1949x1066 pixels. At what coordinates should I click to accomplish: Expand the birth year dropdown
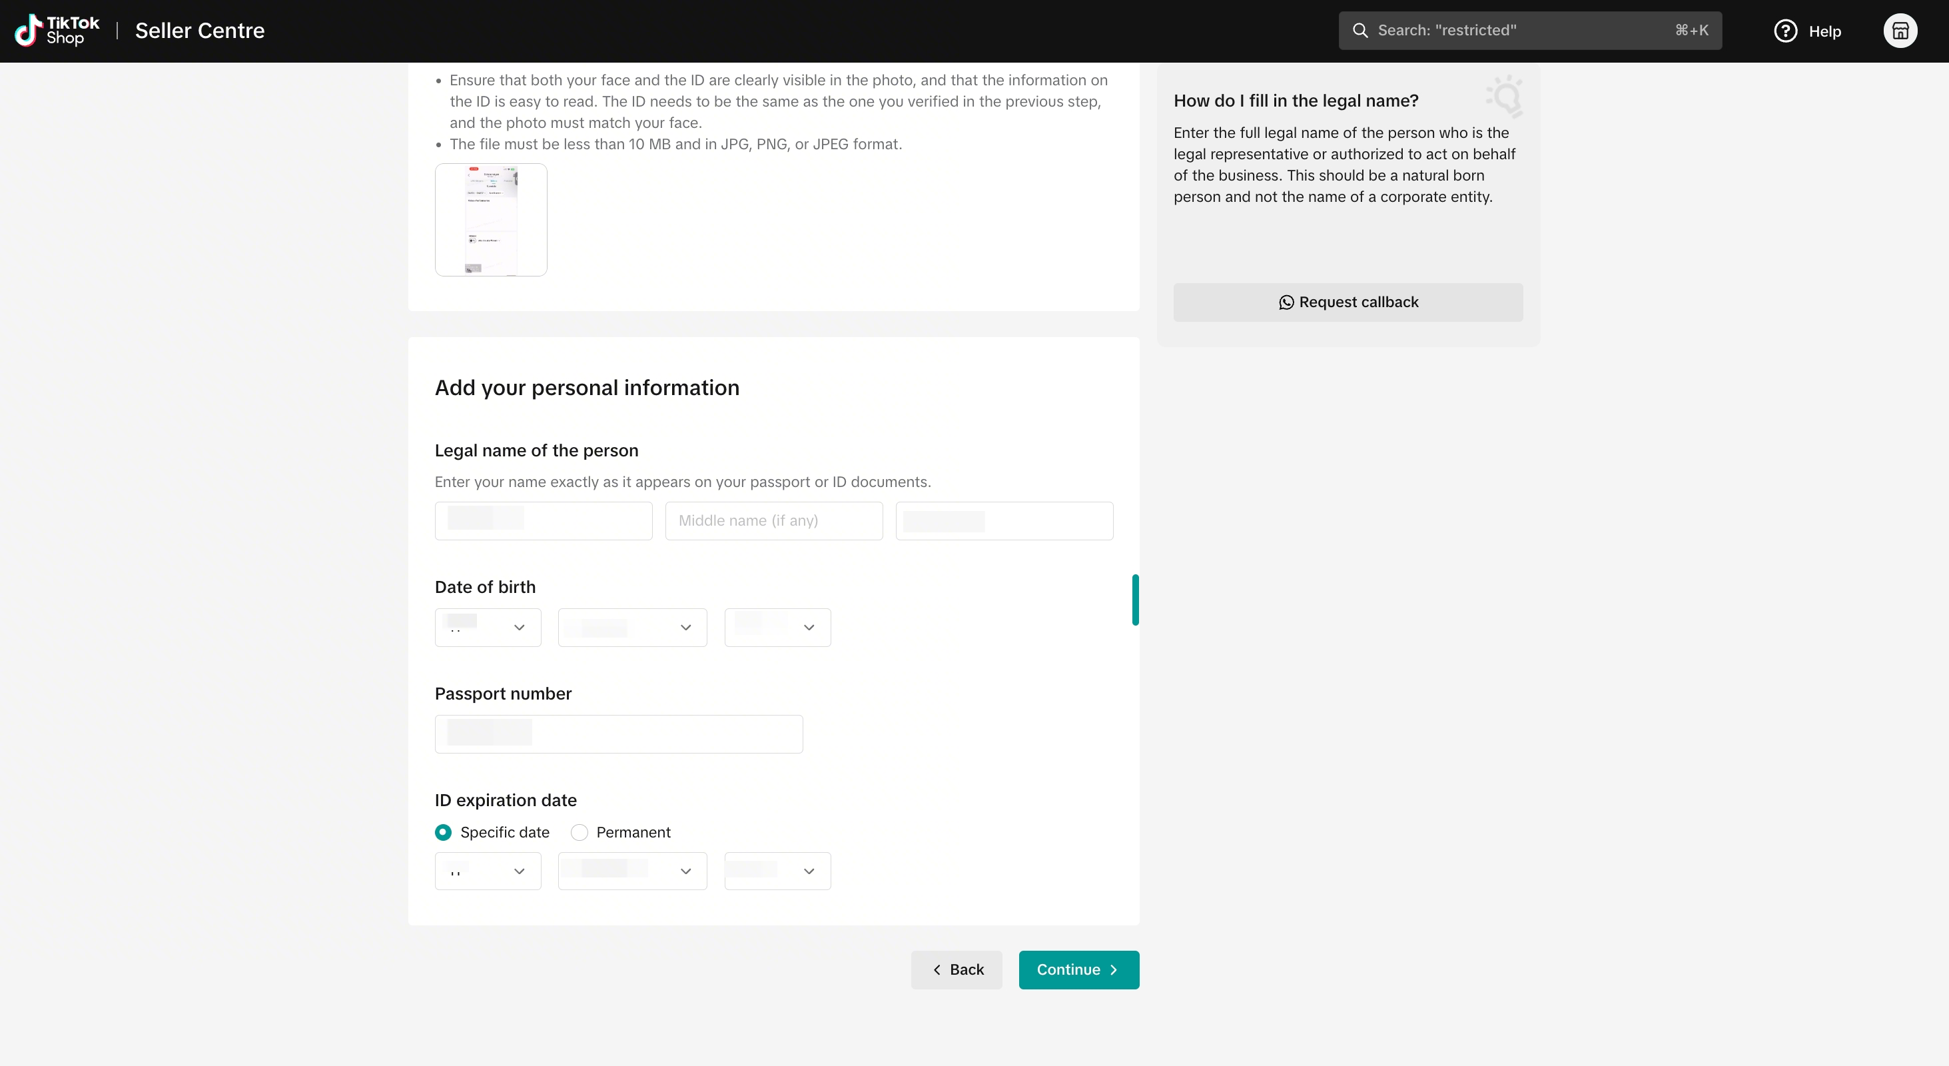[777, 627]
